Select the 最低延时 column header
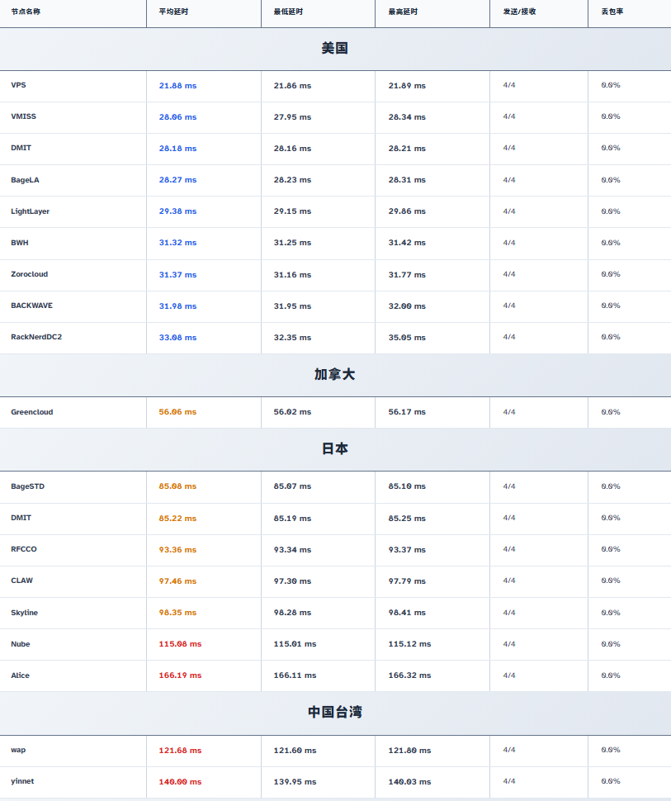Screen dimensions: 671x801 tap(288, 12)
